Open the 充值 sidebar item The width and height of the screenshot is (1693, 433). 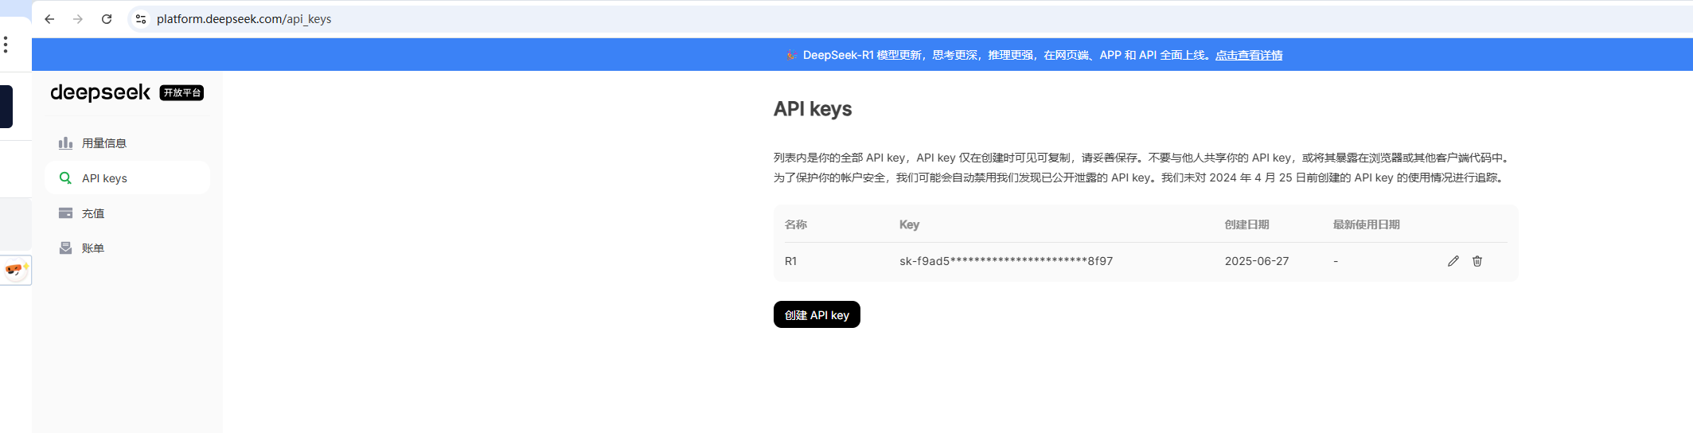tap(127, 213)
